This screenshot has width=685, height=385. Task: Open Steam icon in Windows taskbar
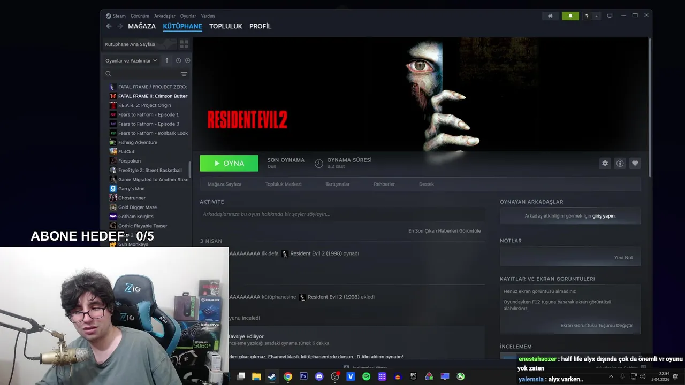pos(272,376)
